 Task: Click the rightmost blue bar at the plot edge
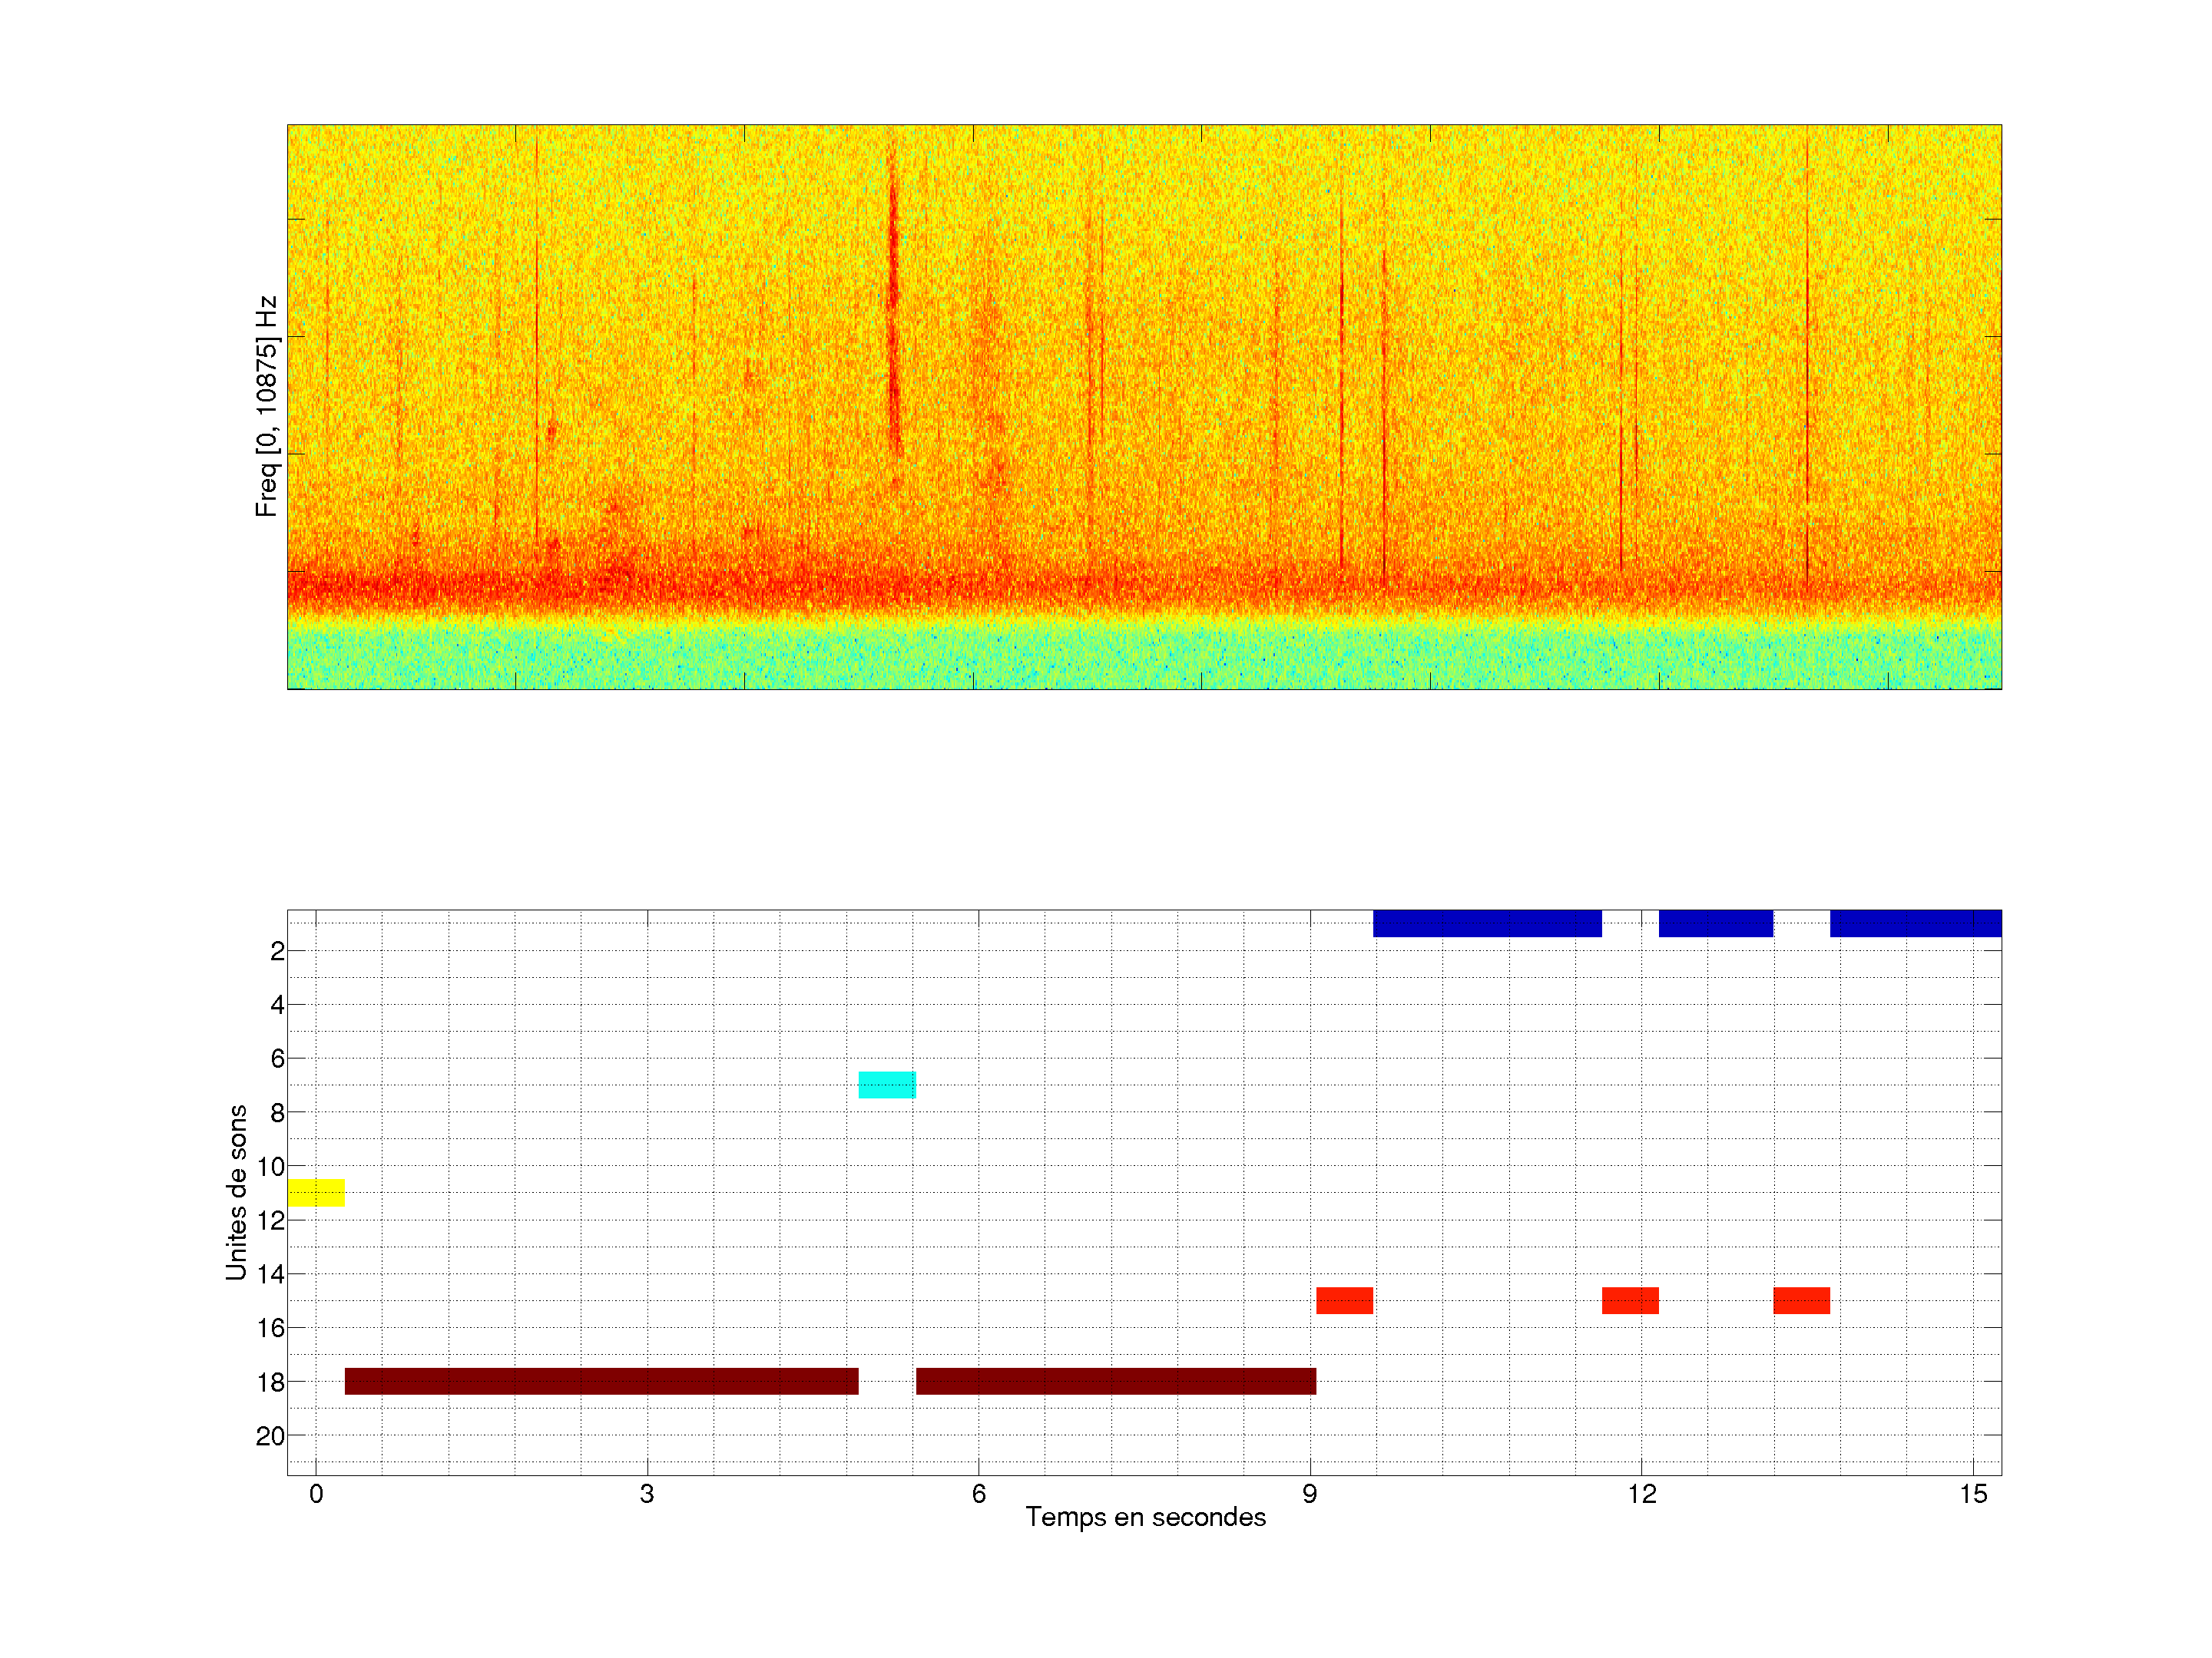pyautogui.click(x=1915, y=923)
